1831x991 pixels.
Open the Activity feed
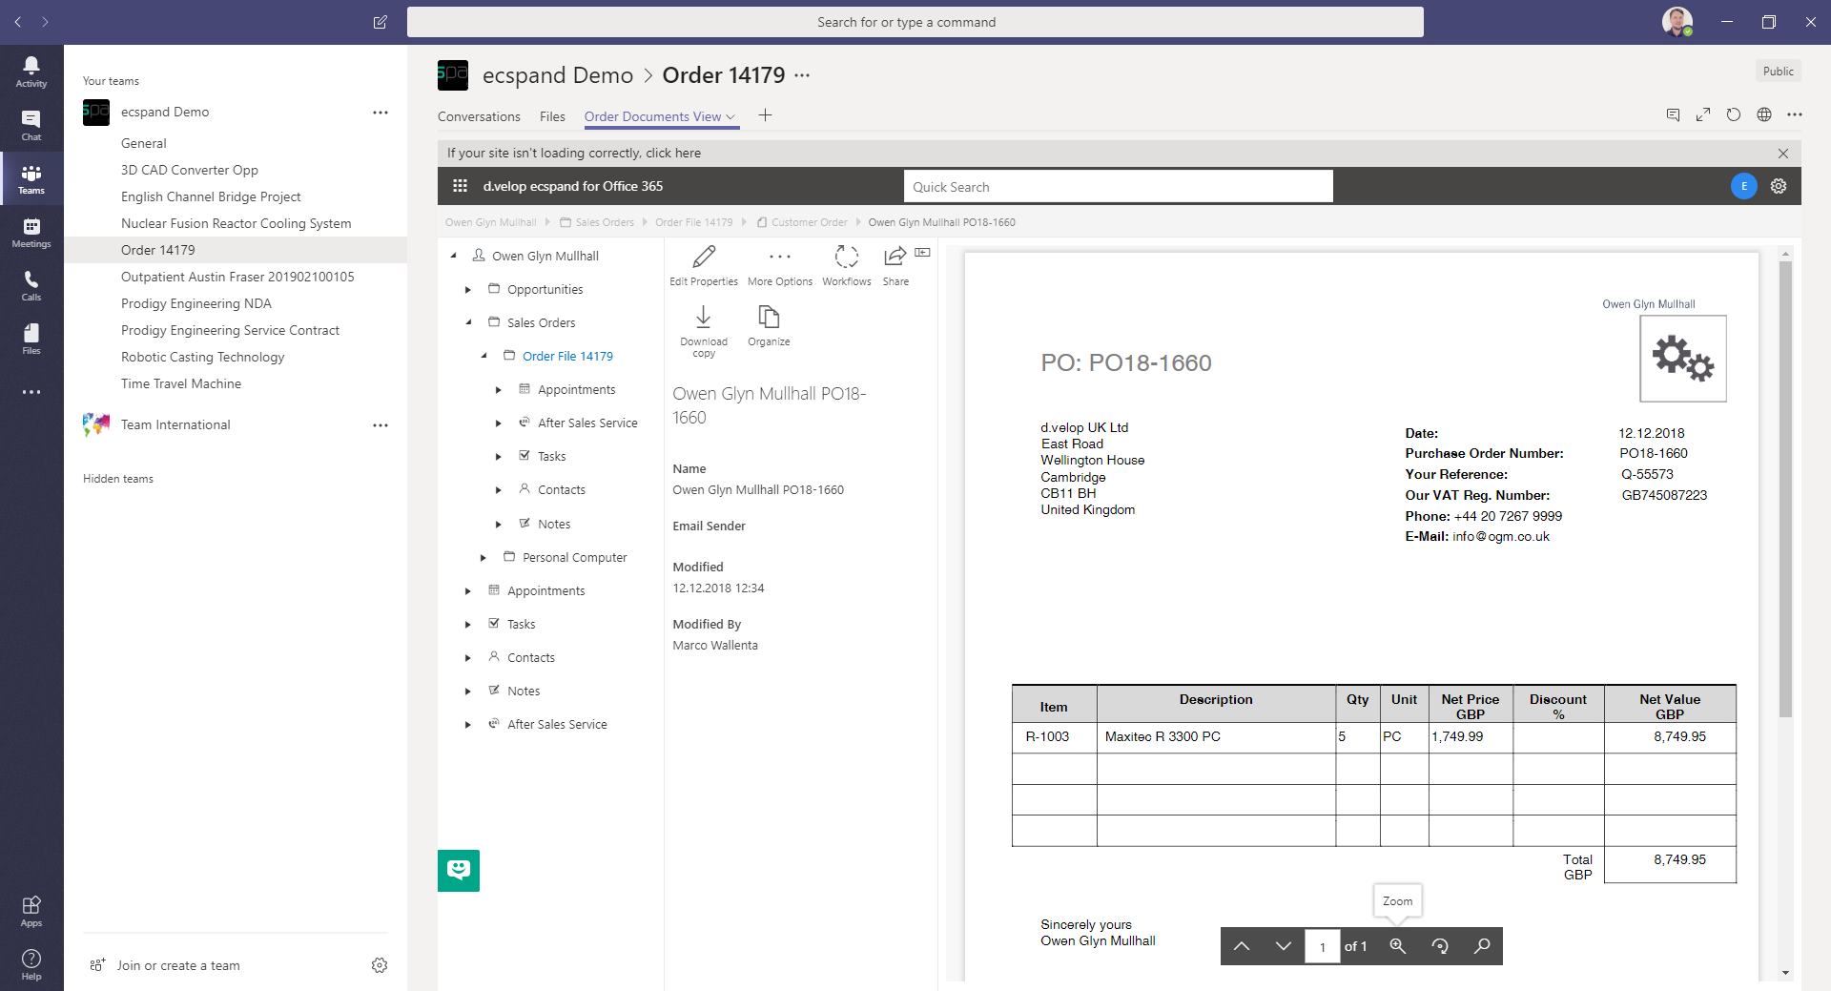pyautogui.click(x=31, y=72)
